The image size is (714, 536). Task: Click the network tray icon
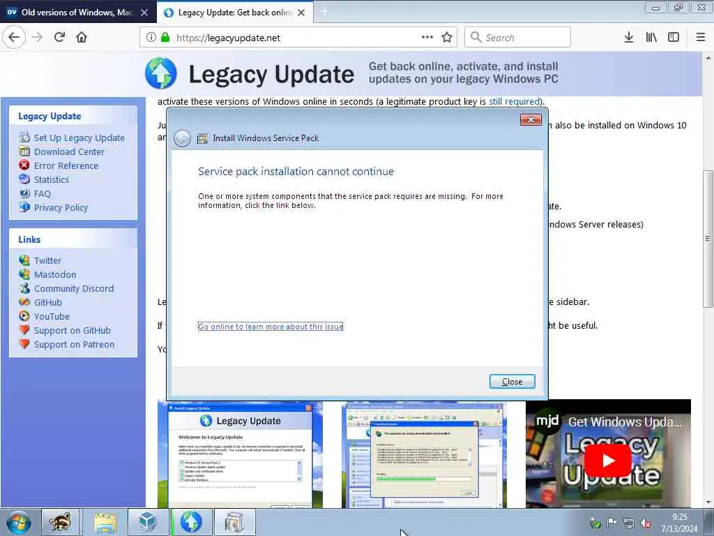[629, 523]
